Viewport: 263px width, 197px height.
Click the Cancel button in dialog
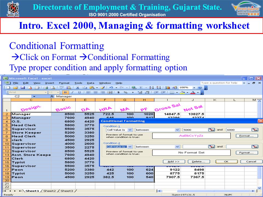[251, 162]
